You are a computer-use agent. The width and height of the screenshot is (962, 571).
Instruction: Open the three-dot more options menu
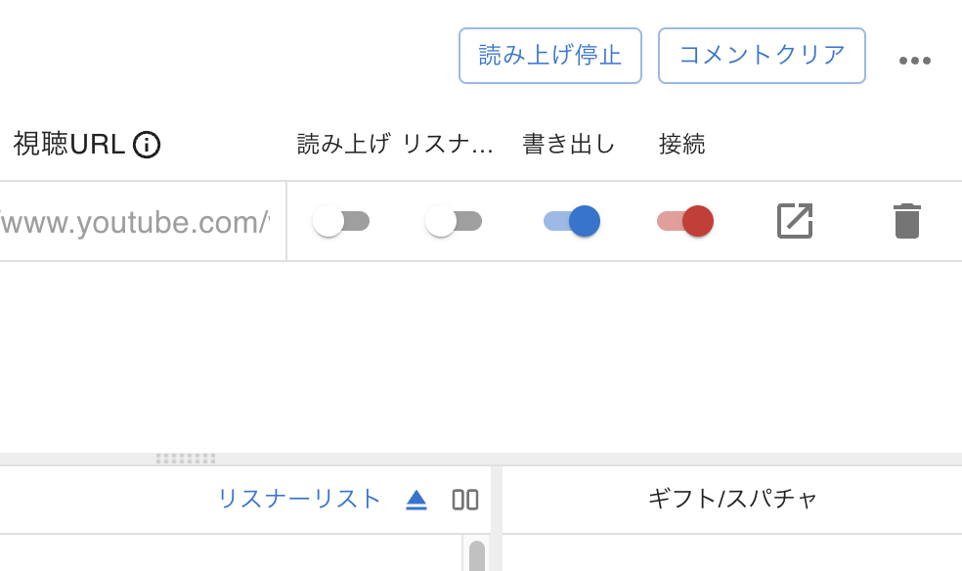click(914, 60)
